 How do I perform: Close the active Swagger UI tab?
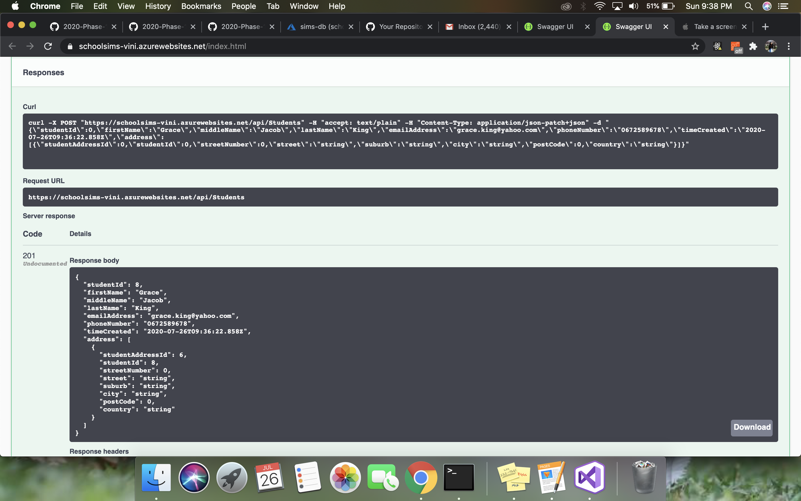click(x=666, y=27)
